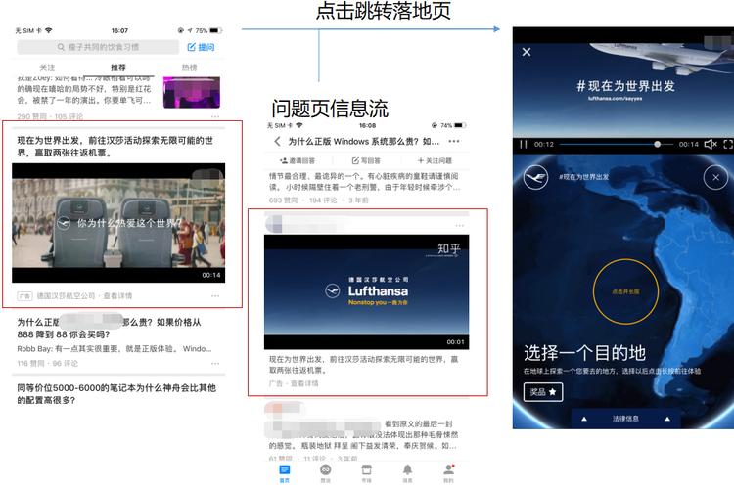
Task: Go back from the Windows question page
Action: (x=278, y=141)
